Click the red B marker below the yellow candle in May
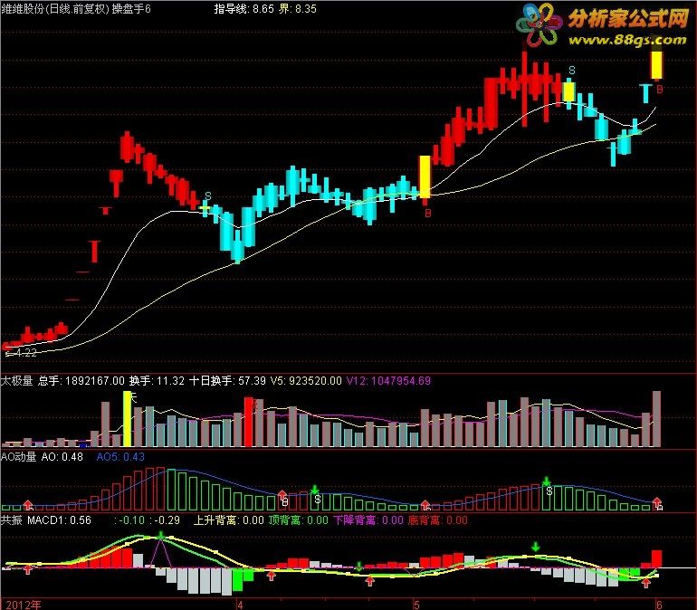 427,214
